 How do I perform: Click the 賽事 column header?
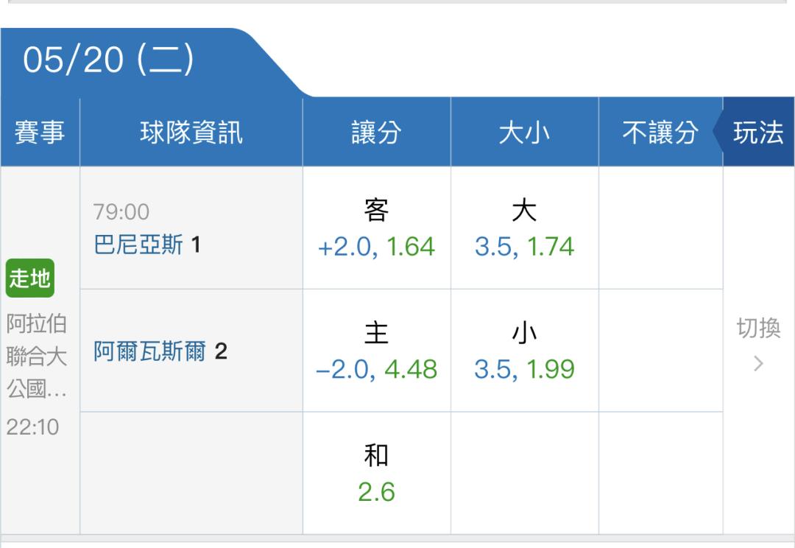click(40, 133)
